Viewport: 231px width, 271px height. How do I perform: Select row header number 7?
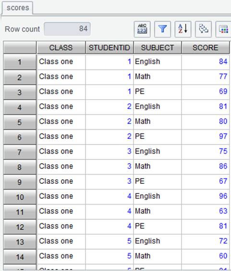click(x=20, y=152)
